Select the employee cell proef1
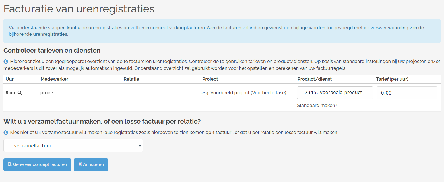Screen dimensions: 444x182 coord(47,93)
